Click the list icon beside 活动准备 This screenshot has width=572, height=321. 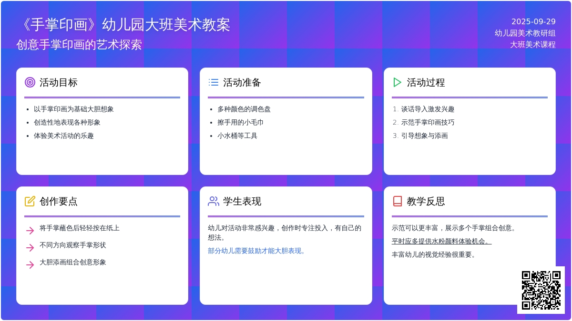[214, 82]
